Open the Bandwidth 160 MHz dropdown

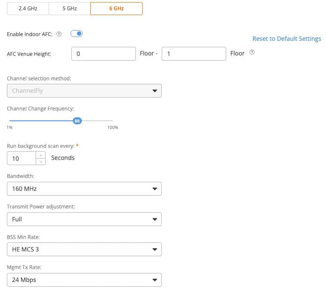point(84,189)
